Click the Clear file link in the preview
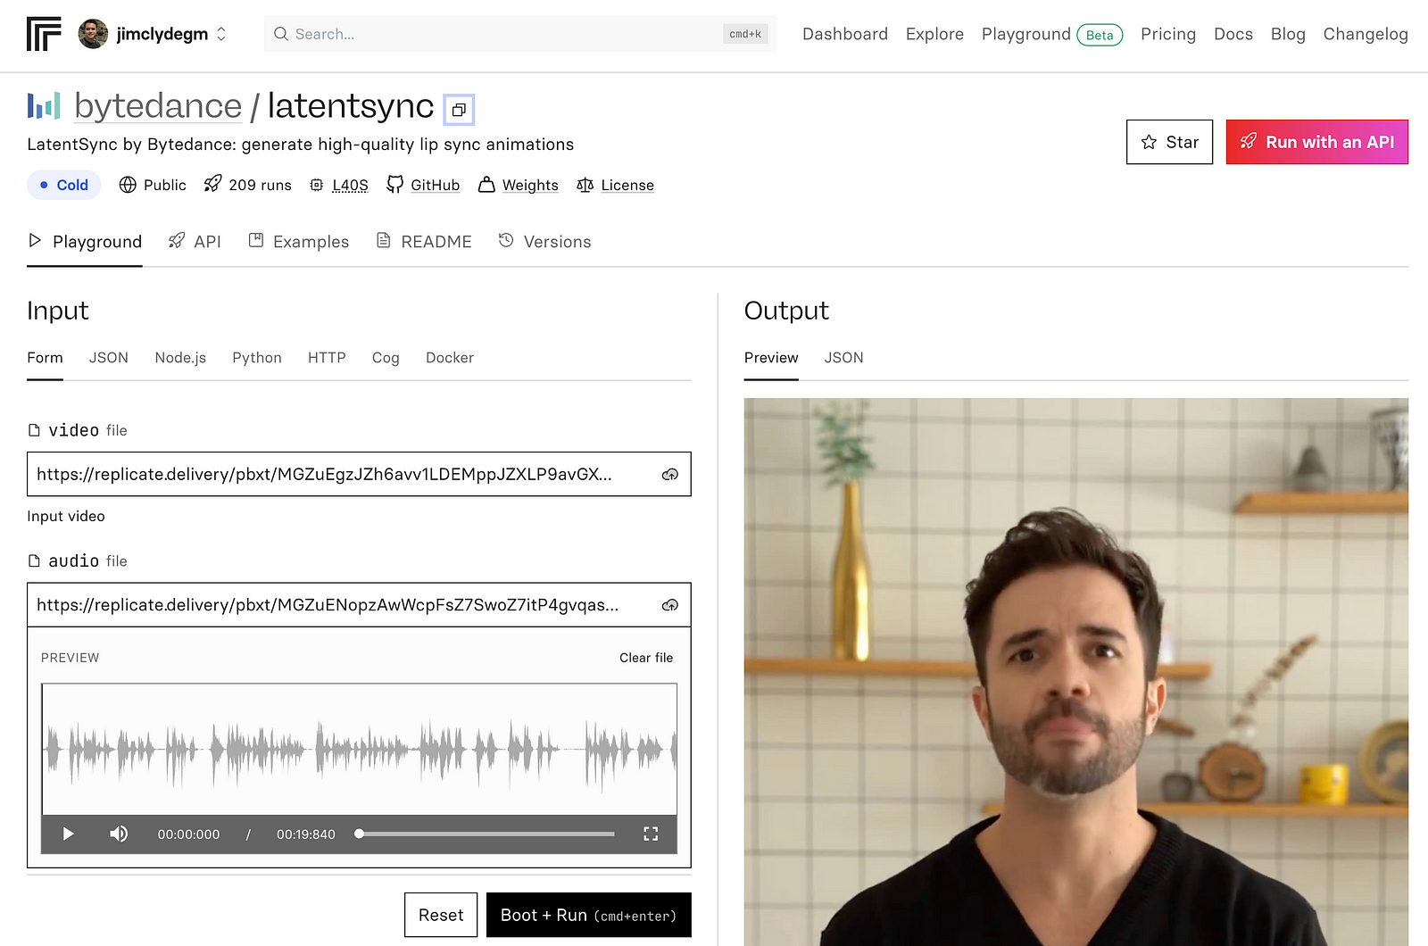Viewport: 1428px width, 946px height. [x=645, y=658]
